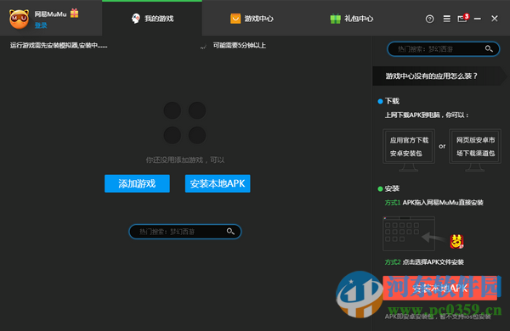The width and height of the screenshot is (510, 331).
Task: Click the 下载 section heading
Action: 392,101
